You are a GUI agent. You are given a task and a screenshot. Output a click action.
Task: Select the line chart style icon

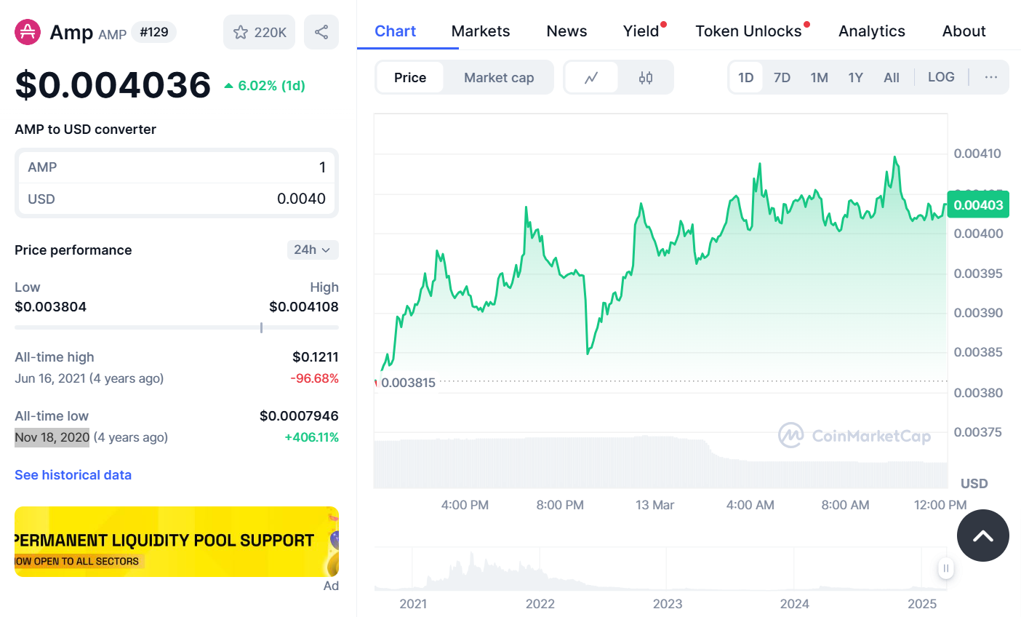(592, 76)
